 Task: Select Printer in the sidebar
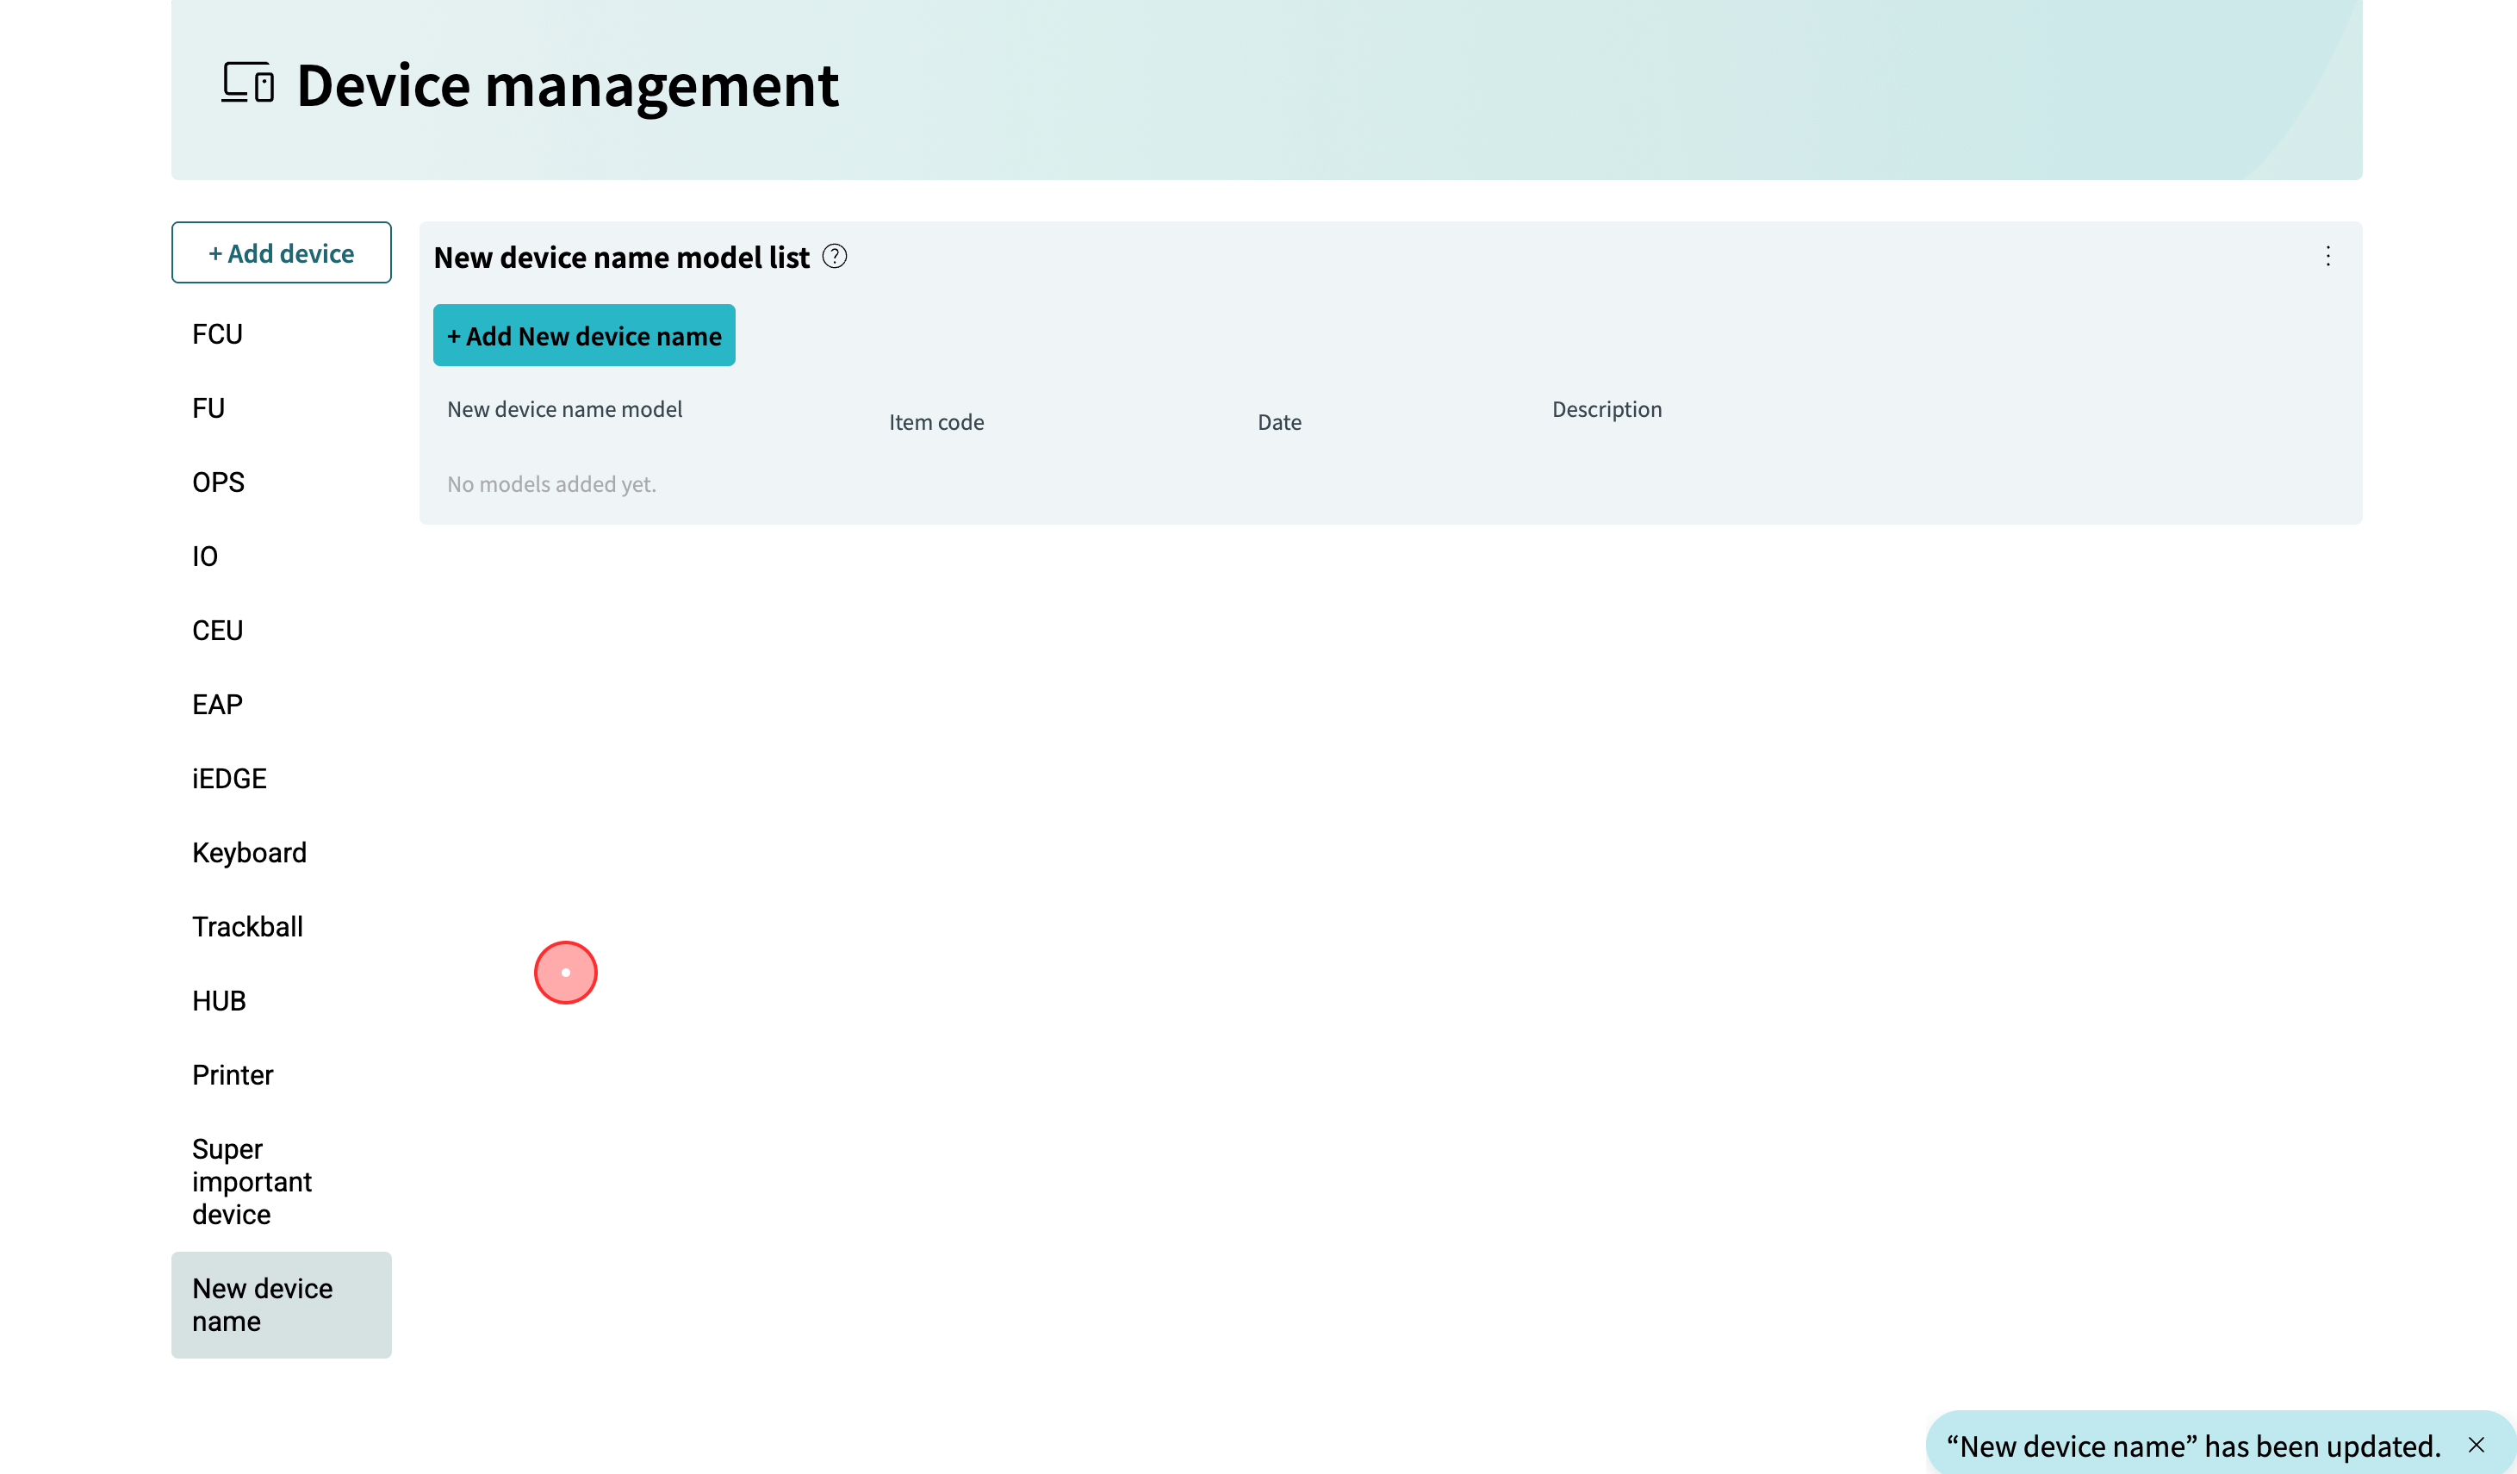[x=281, y=1074]
